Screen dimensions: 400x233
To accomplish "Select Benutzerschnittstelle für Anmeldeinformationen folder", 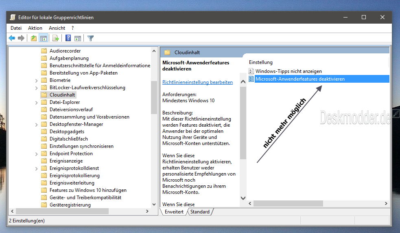I will tap(100, 66).
